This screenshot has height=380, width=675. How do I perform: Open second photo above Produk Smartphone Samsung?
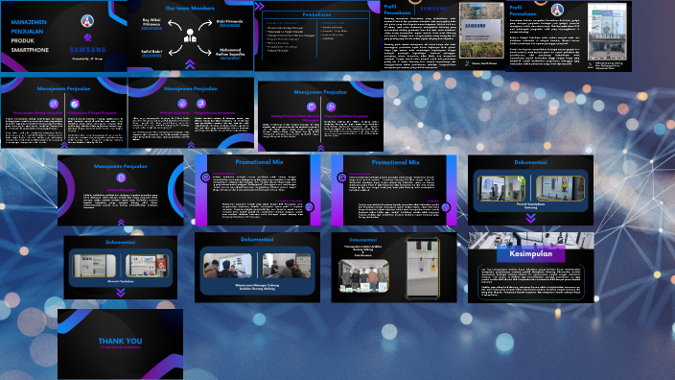[x=560, y=188]
